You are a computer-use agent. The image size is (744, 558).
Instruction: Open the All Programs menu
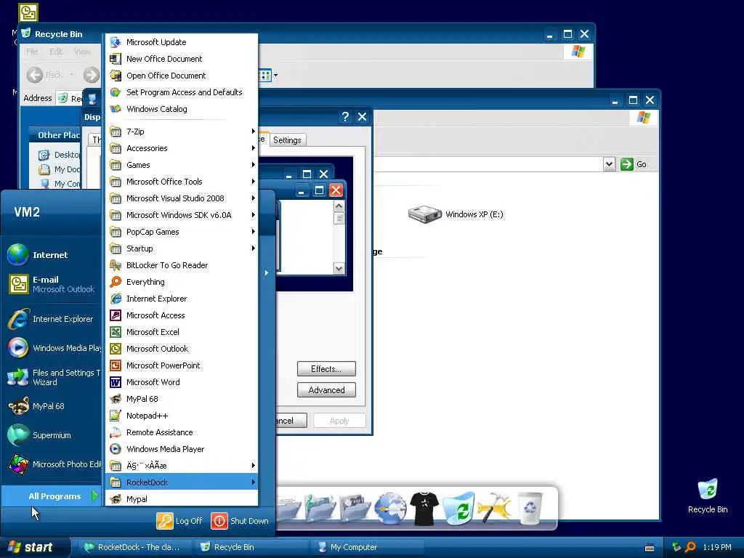click(x=52, y=496)
